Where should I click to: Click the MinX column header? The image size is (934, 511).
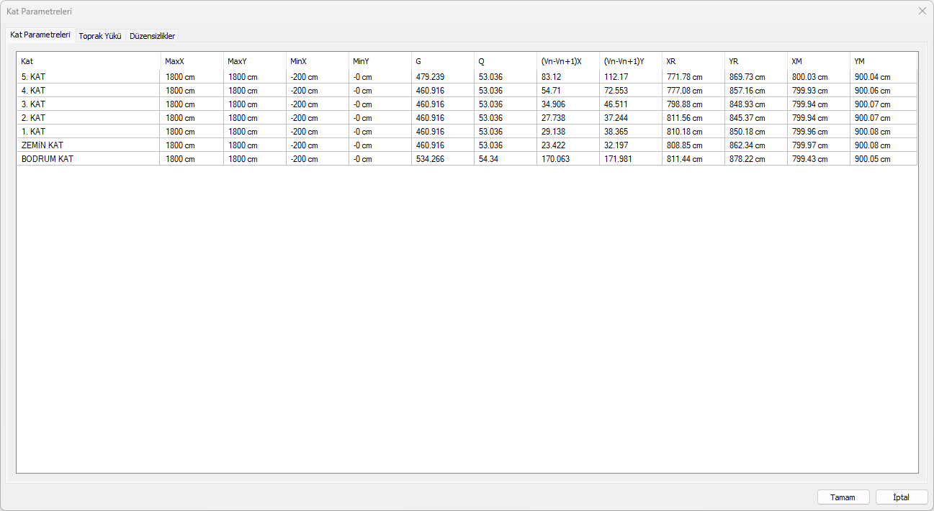point(317,61)
